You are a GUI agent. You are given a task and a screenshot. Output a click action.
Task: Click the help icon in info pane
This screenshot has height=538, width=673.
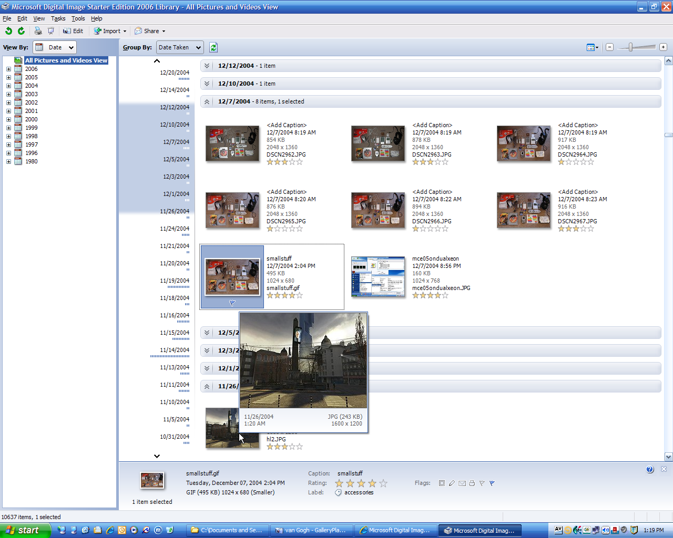(x=650, y=469)
